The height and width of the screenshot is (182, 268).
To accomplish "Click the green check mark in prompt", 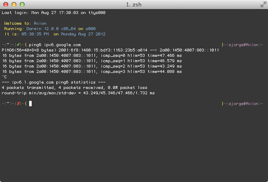I will pyautogui.click(x=18, y=45).
